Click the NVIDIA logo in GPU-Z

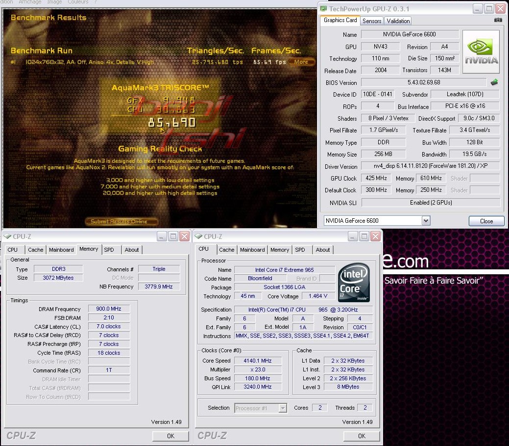coord(481,52)
